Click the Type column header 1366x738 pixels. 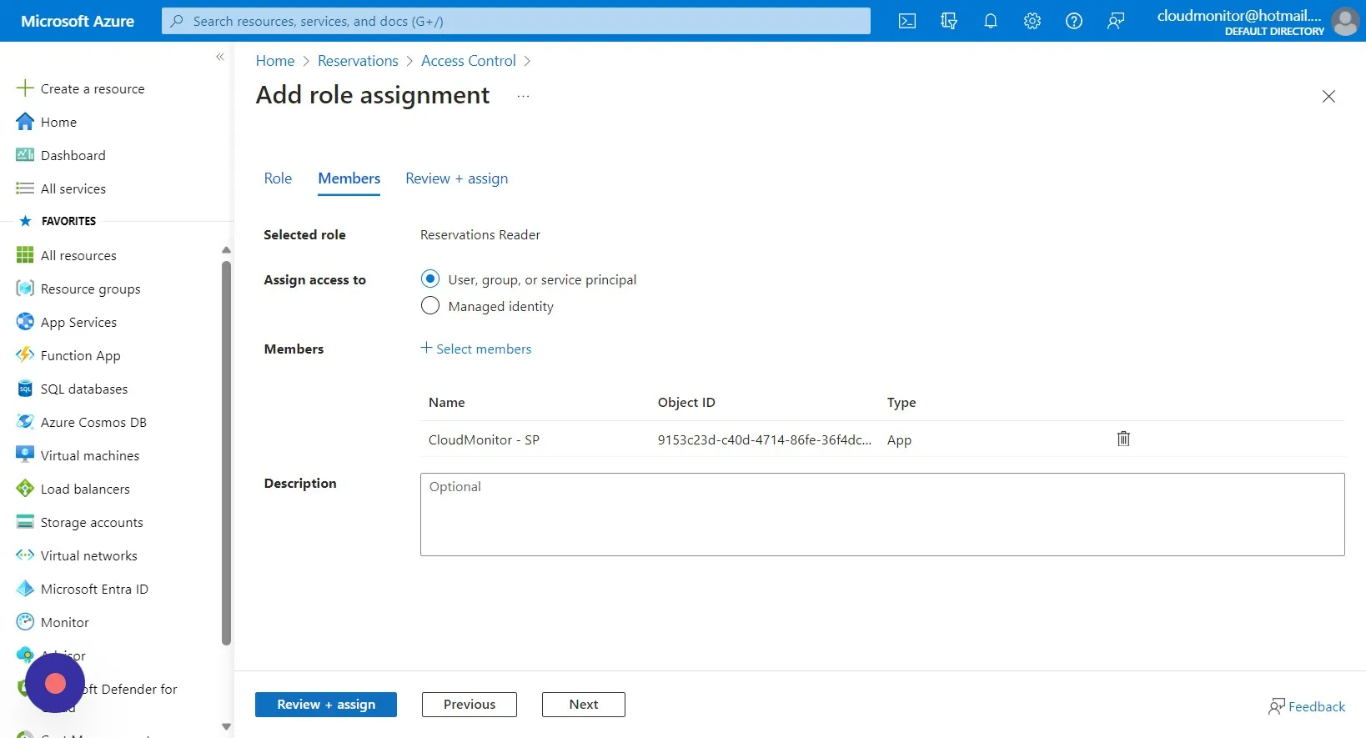point(901,402)
